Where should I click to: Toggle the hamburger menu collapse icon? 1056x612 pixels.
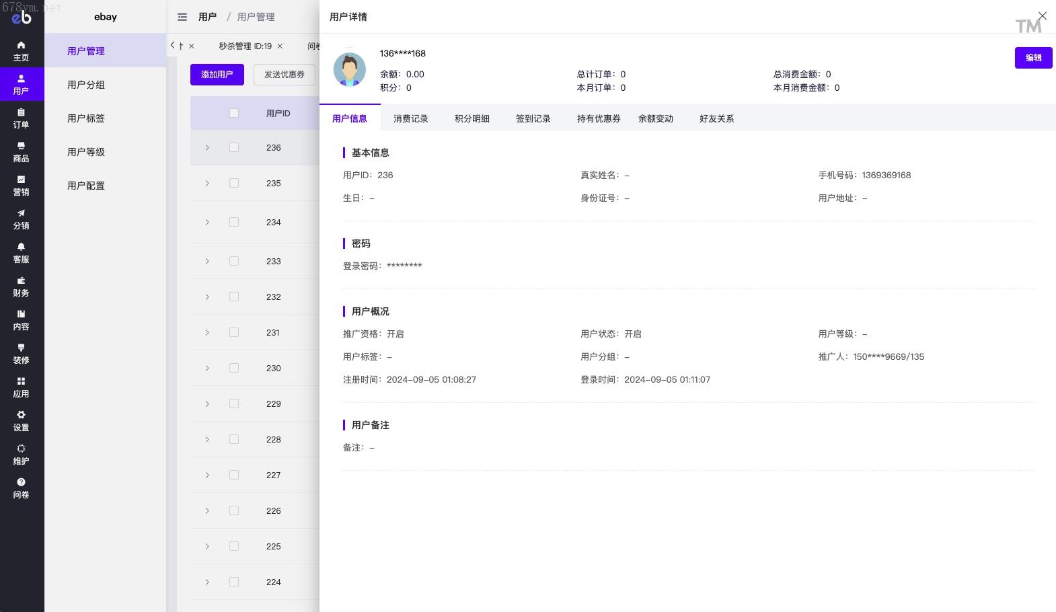point(182,17)
